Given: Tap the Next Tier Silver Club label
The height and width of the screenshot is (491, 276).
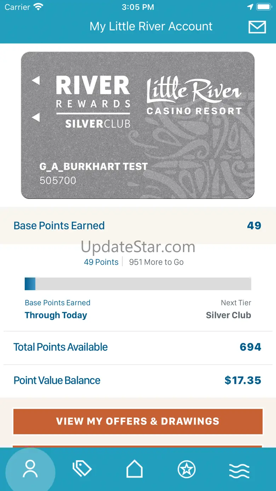Looking at the screenshot, I should coord(229,309).
